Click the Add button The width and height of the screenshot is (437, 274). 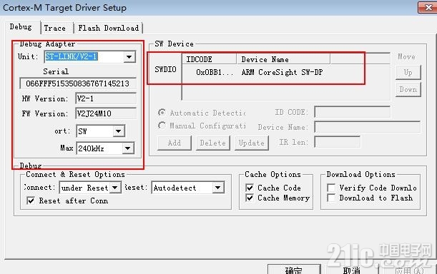pos(175,143)
